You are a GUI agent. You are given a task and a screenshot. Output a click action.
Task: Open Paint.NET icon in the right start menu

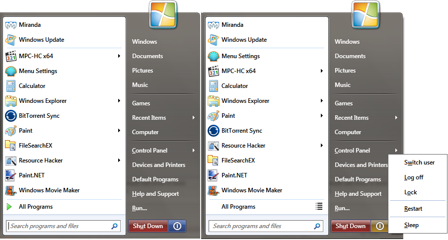214,175
